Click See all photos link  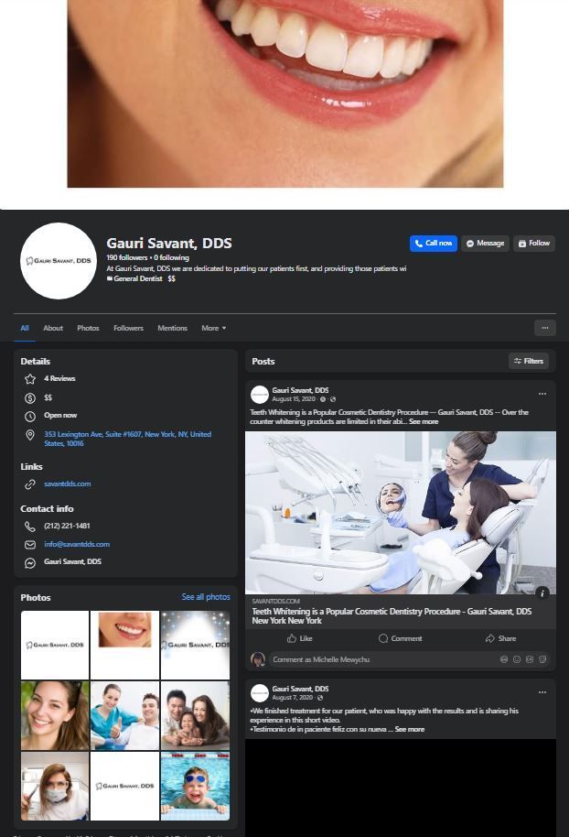[206, 597]
